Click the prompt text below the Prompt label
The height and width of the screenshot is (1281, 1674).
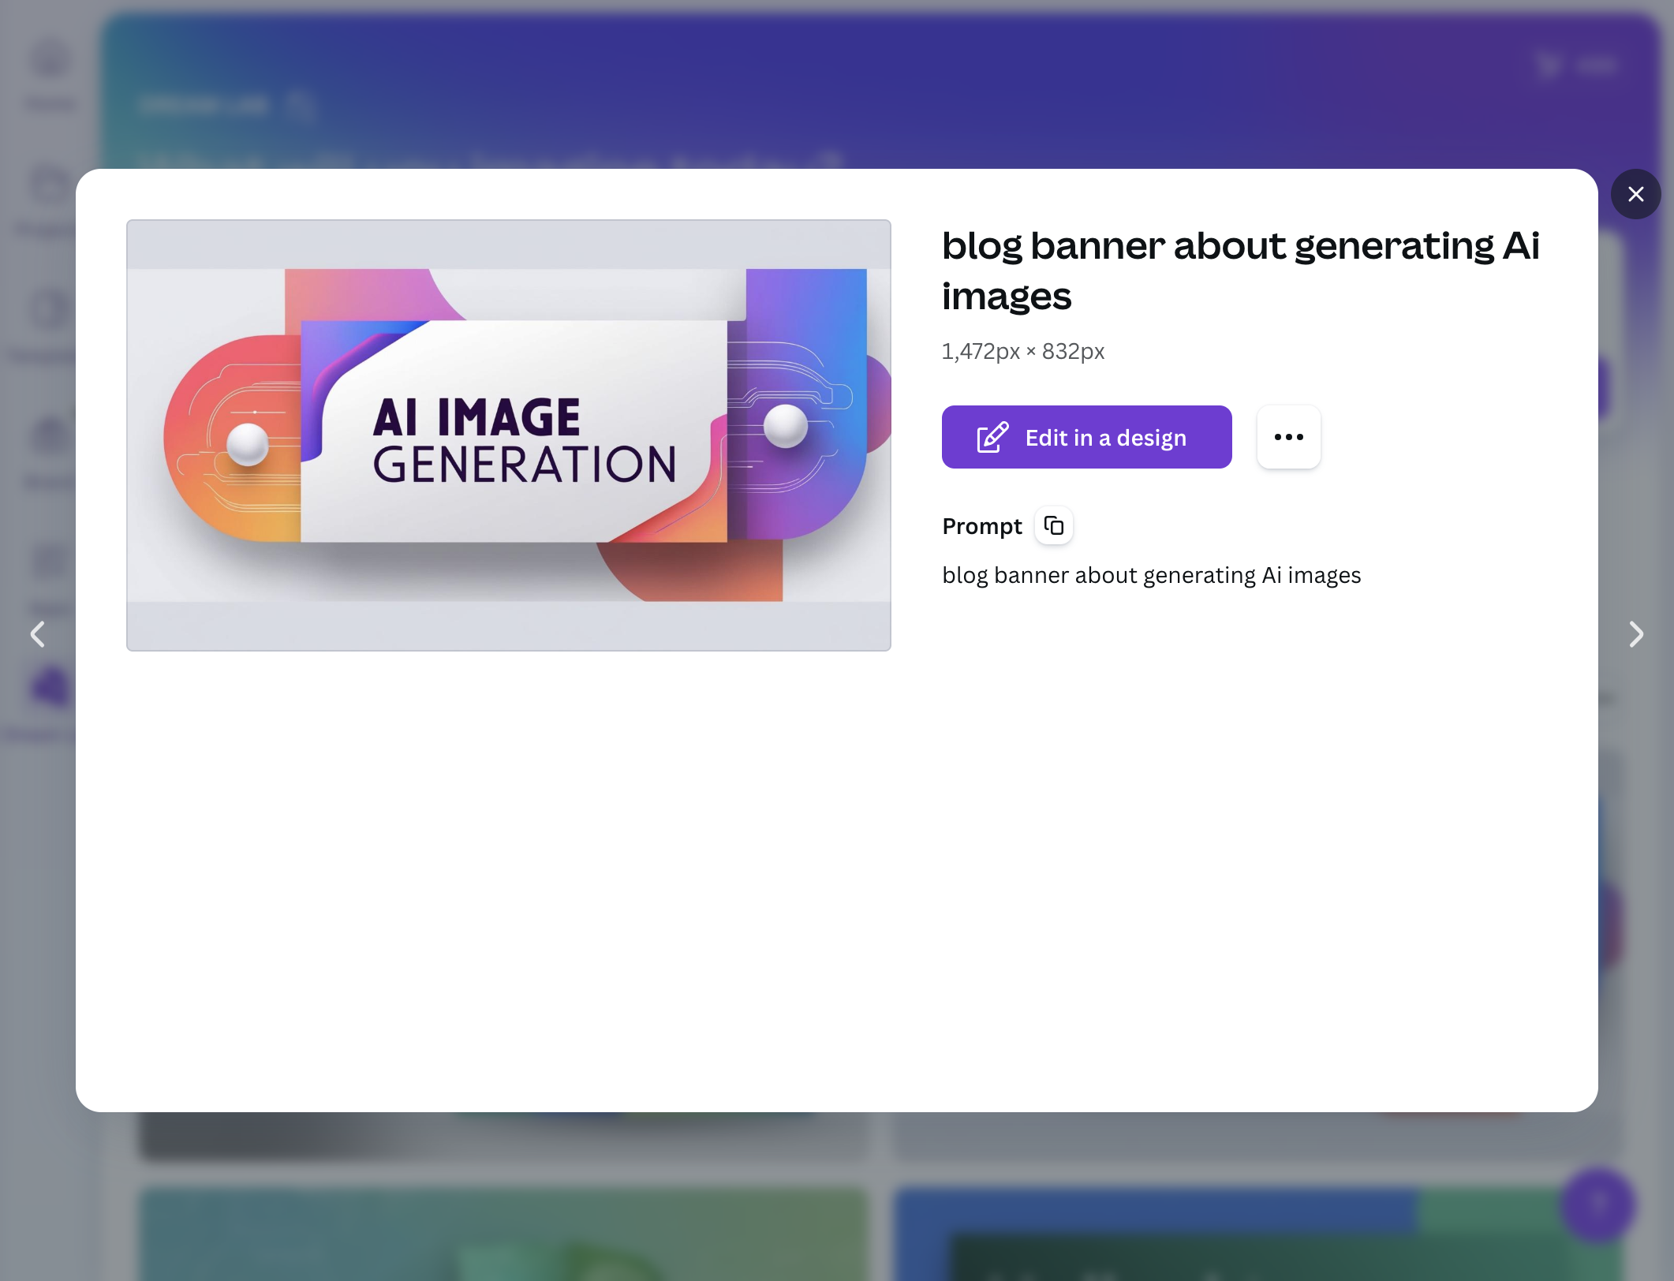coord(1151,575)
